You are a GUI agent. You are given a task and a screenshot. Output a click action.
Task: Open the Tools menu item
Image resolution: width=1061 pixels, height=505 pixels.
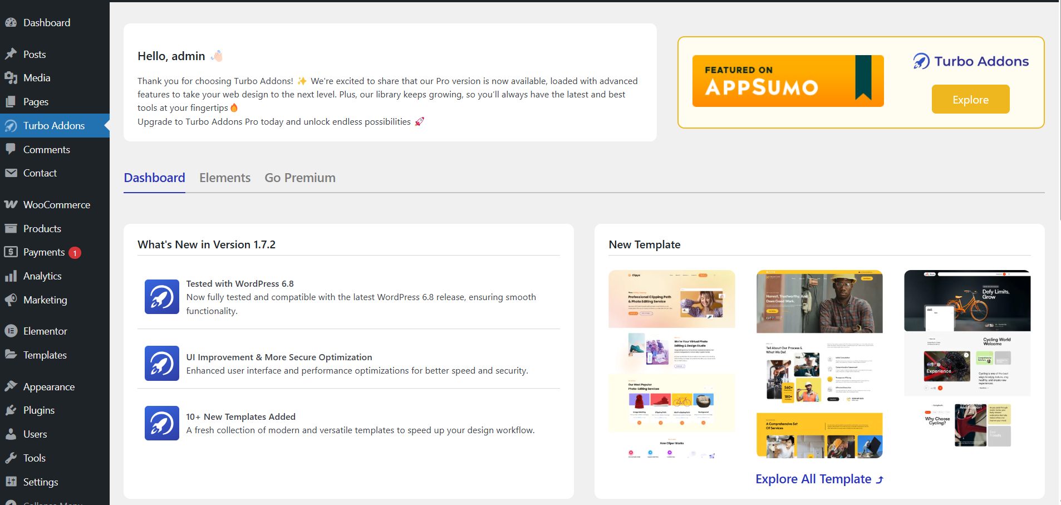(x=55, y=458)
